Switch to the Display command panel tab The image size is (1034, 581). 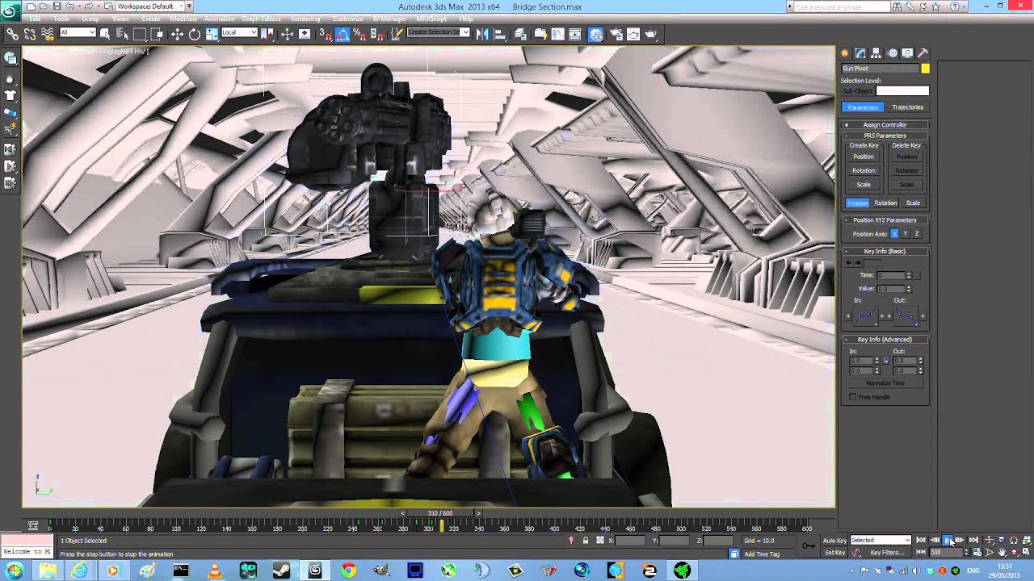click(x=908, y=53)
